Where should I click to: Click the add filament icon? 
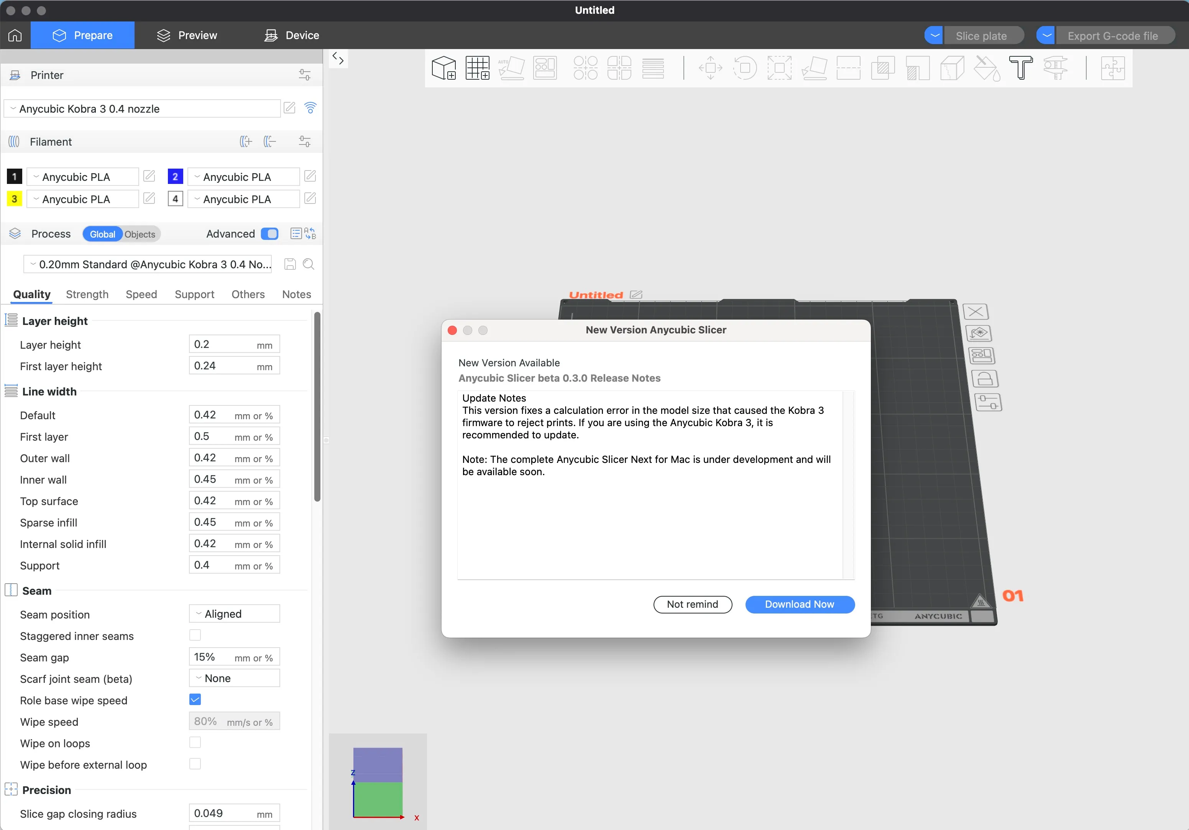(x=245, y=141)
